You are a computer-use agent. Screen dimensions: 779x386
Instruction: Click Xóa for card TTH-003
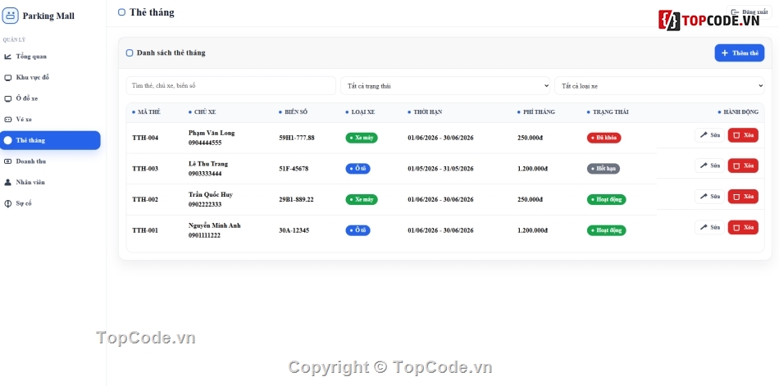743,166
